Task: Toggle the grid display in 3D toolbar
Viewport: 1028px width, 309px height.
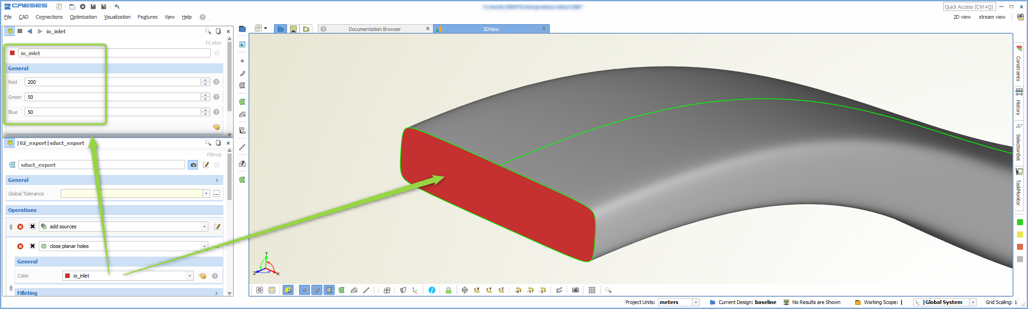Action: coord(592,290)
